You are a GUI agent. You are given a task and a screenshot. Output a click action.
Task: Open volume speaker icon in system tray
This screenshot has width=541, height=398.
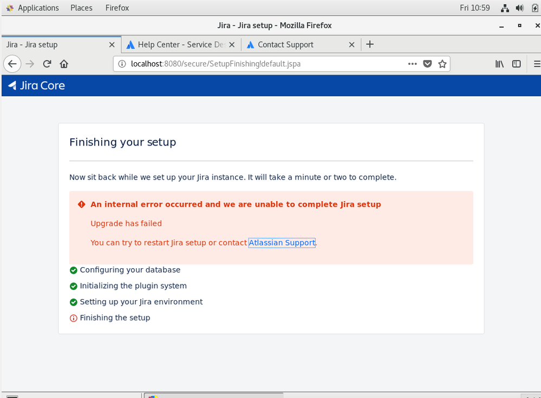click(519, 8)
